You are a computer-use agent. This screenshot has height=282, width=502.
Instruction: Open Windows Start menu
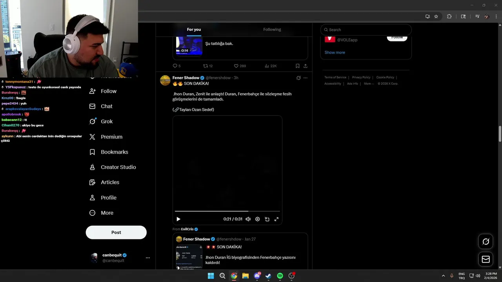pos(211,276)
